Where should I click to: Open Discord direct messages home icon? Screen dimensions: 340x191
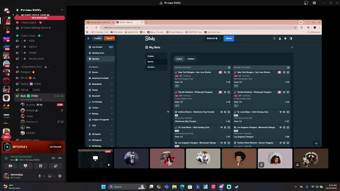click(x=6, y=10)
